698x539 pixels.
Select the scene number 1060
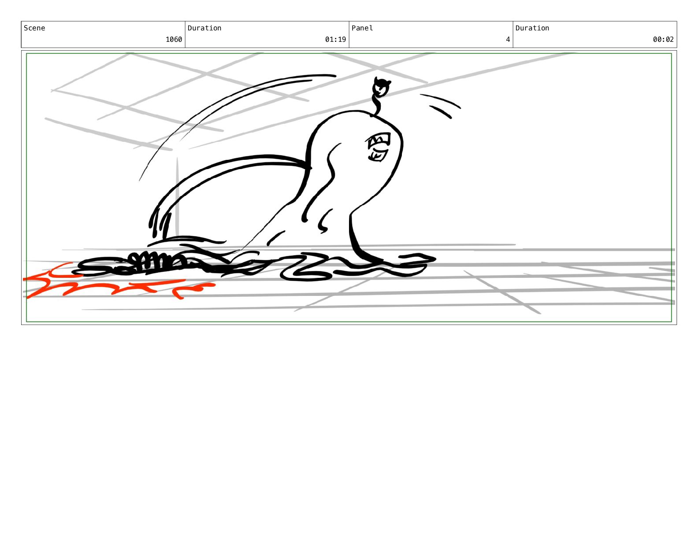tap(174, 40)
